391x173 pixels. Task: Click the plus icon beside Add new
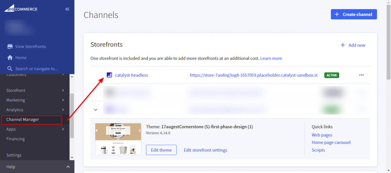[x=343, y=45]
